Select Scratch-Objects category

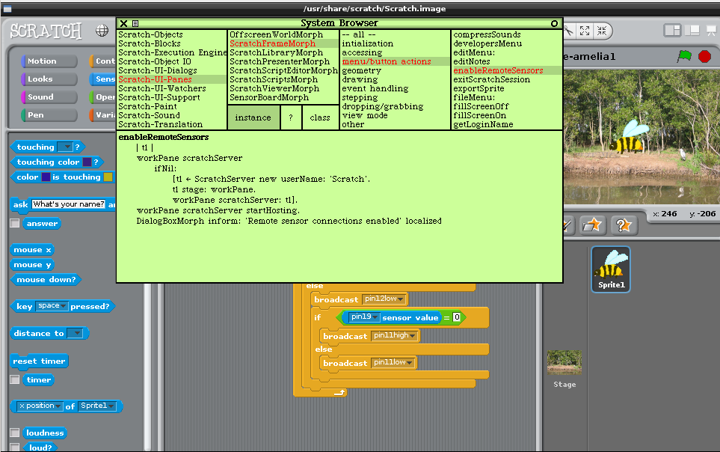tap(150, 34)
